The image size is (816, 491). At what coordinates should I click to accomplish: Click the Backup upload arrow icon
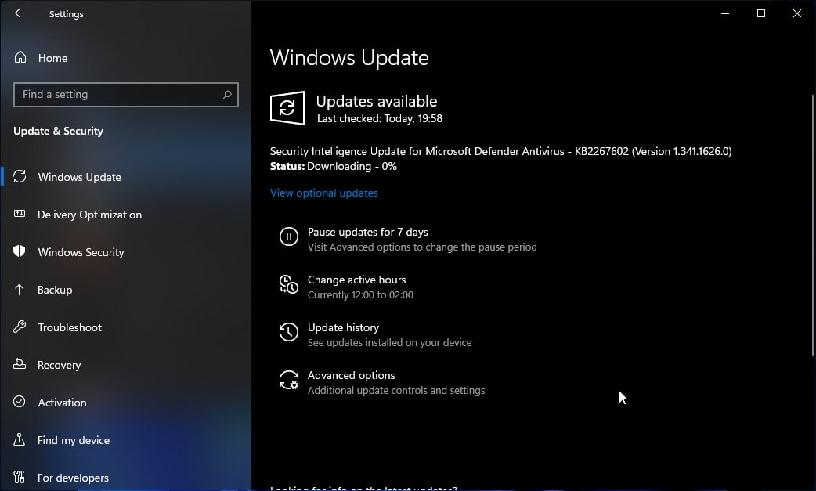click(x=20, y=289)
